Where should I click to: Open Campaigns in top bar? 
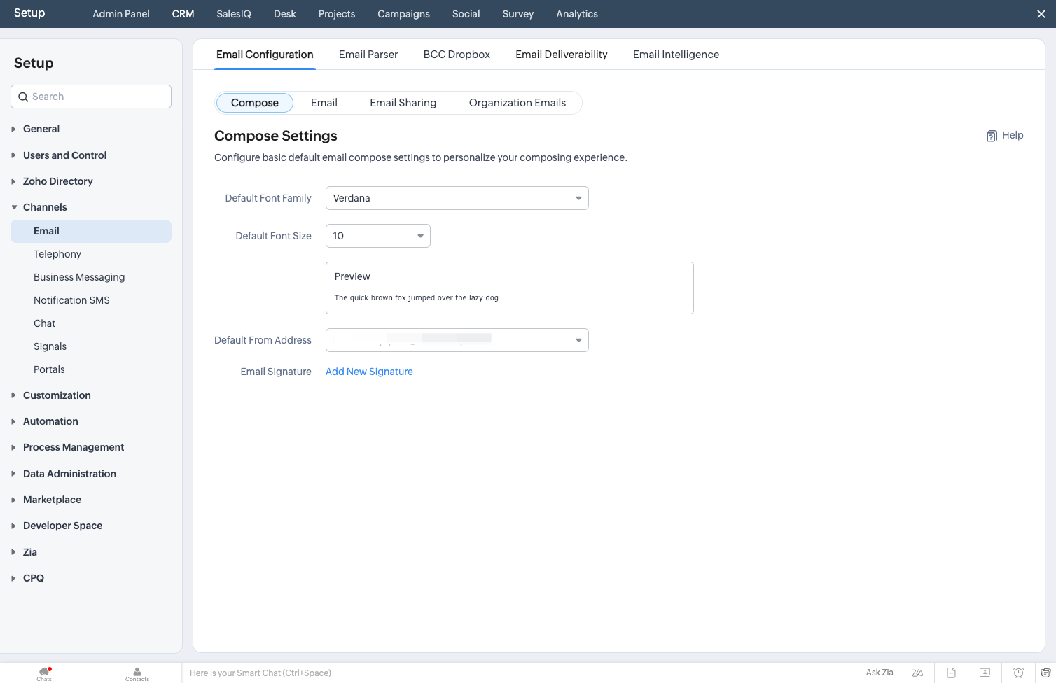click(x=404, y=14)
